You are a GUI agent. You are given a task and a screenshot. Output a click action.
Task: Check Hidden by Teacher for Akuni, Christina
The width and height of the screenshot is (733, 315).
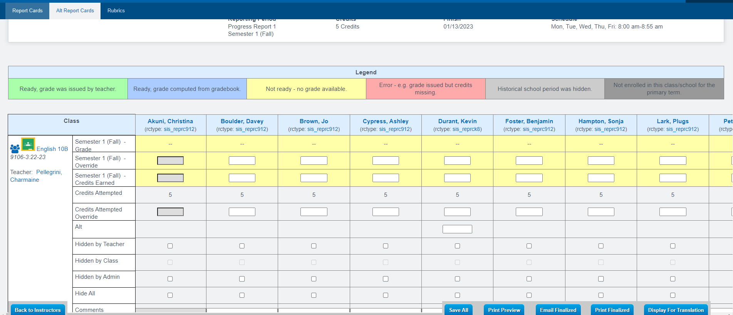[170, 246]
